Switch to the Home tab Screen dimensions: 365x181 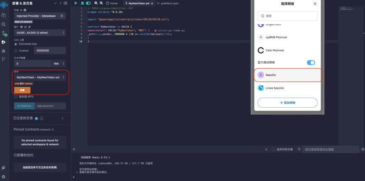pos(112,3)
